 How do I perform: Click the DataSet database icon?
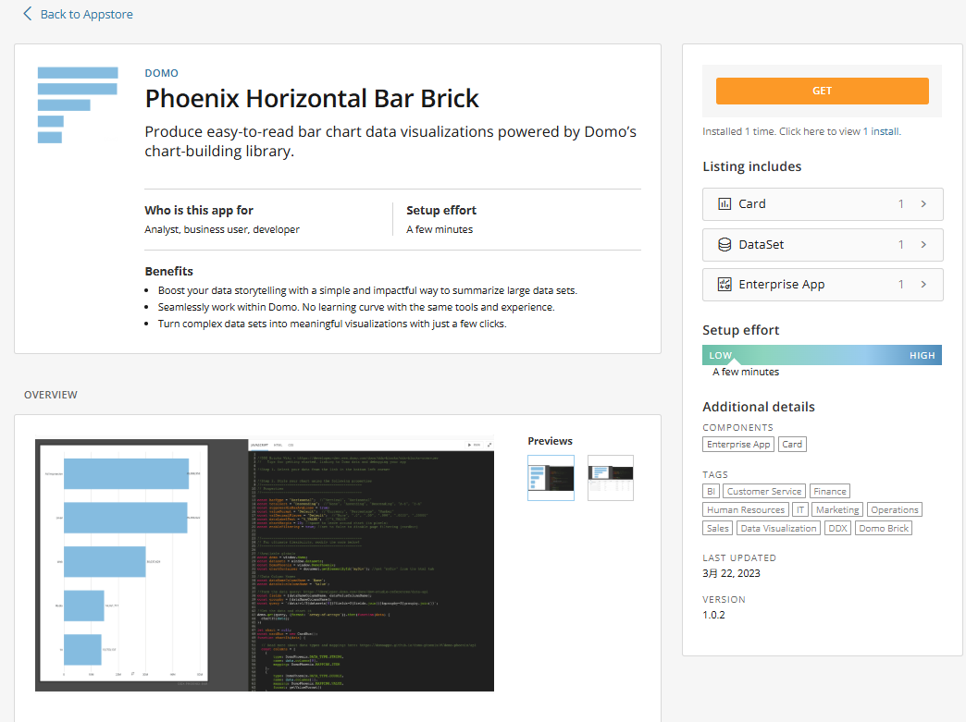pyautogui.click(x=724, y=244)
